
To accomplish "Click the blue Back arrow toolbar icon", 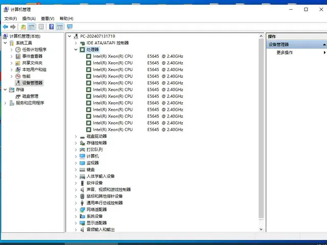I will tap(6, 27).
